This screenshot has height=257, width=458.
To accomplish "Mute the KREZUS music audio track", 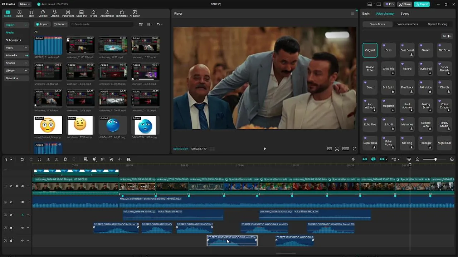I will tap(23, 202).
